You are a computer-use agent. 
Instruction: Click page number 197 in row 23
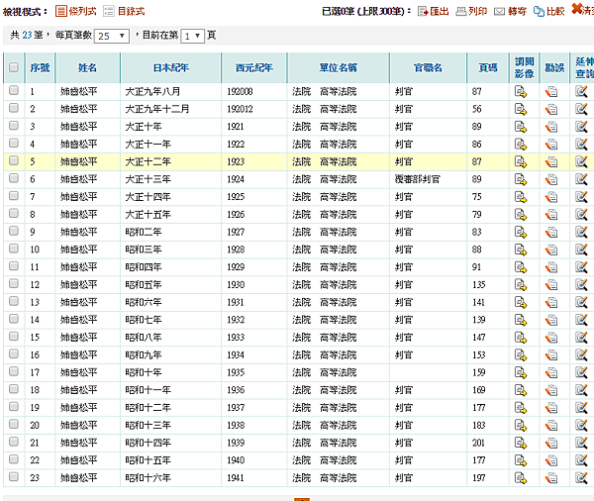[x=479, y=478]
